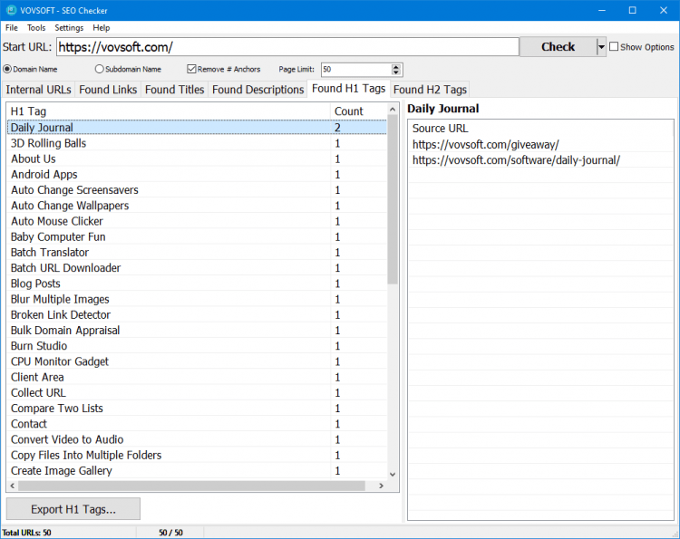The width and height of the screenshot is (680, 539).
Task: Select the Auto Change Wallpapers row
Action: (x=197, y=206)
